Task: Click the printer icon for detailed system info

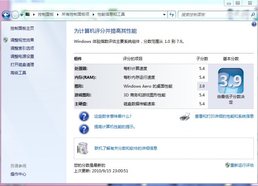Action: 185,117
